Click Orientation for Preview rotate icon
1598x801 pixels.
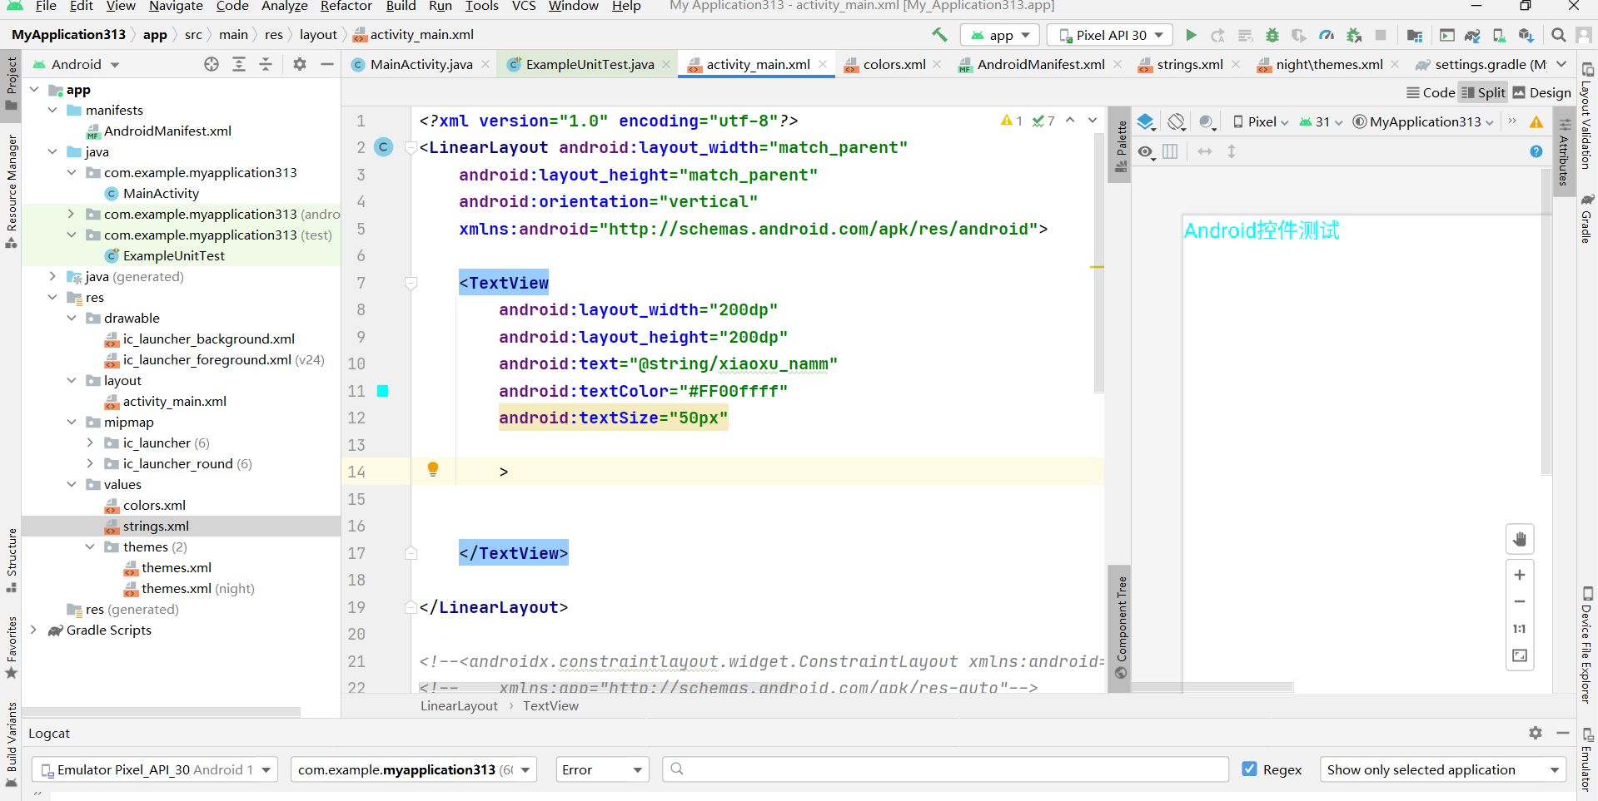1176,122
